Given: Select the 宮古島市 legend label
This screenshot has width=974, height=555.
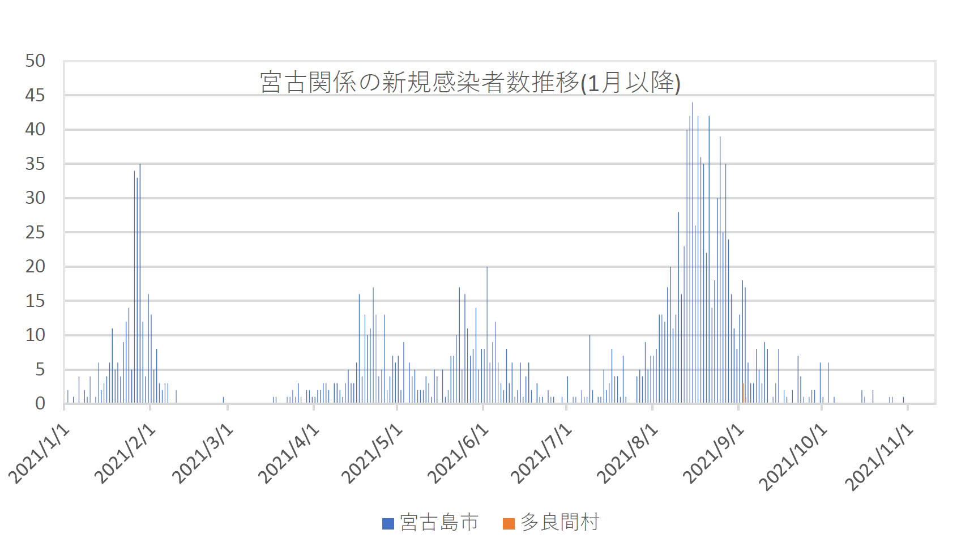Looking at the screenshot, I should tap(439, 523).
